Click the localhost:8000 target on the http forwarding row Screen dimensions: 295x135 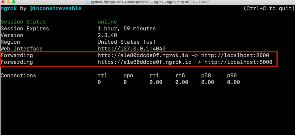235,55
